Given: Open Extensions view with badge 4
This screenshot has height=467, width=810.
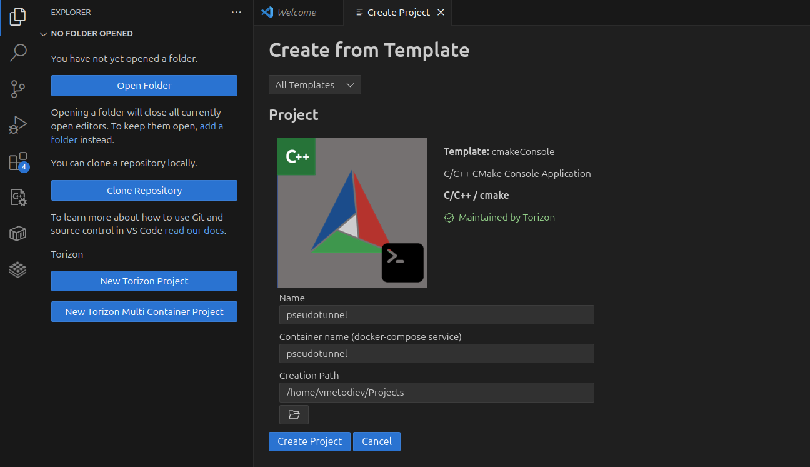Looking at the screenshot, I should click(x=18, y=161).
